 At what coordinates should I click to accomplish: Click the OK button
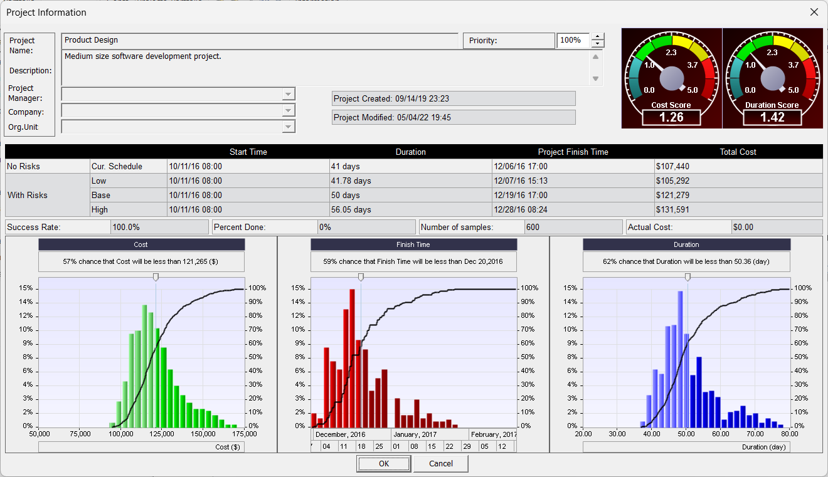pyautogui.click(x=383, y=463)
